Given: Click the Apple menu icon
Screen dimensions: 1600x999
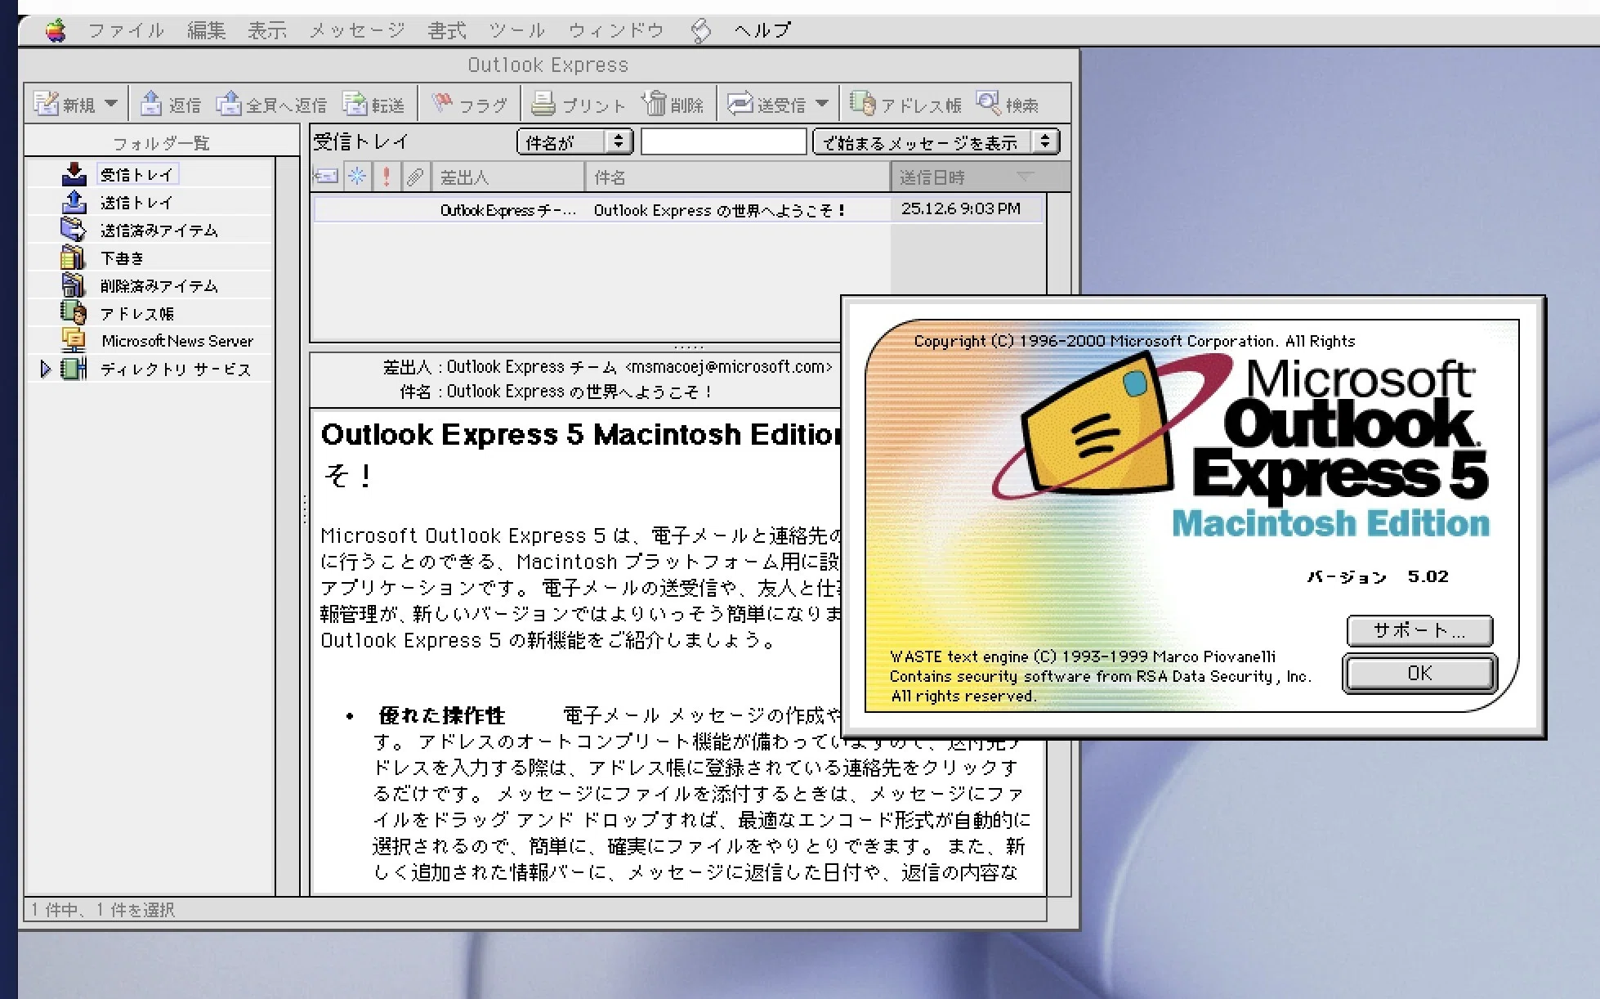Looking at the screenshot, I should [56, 31].
